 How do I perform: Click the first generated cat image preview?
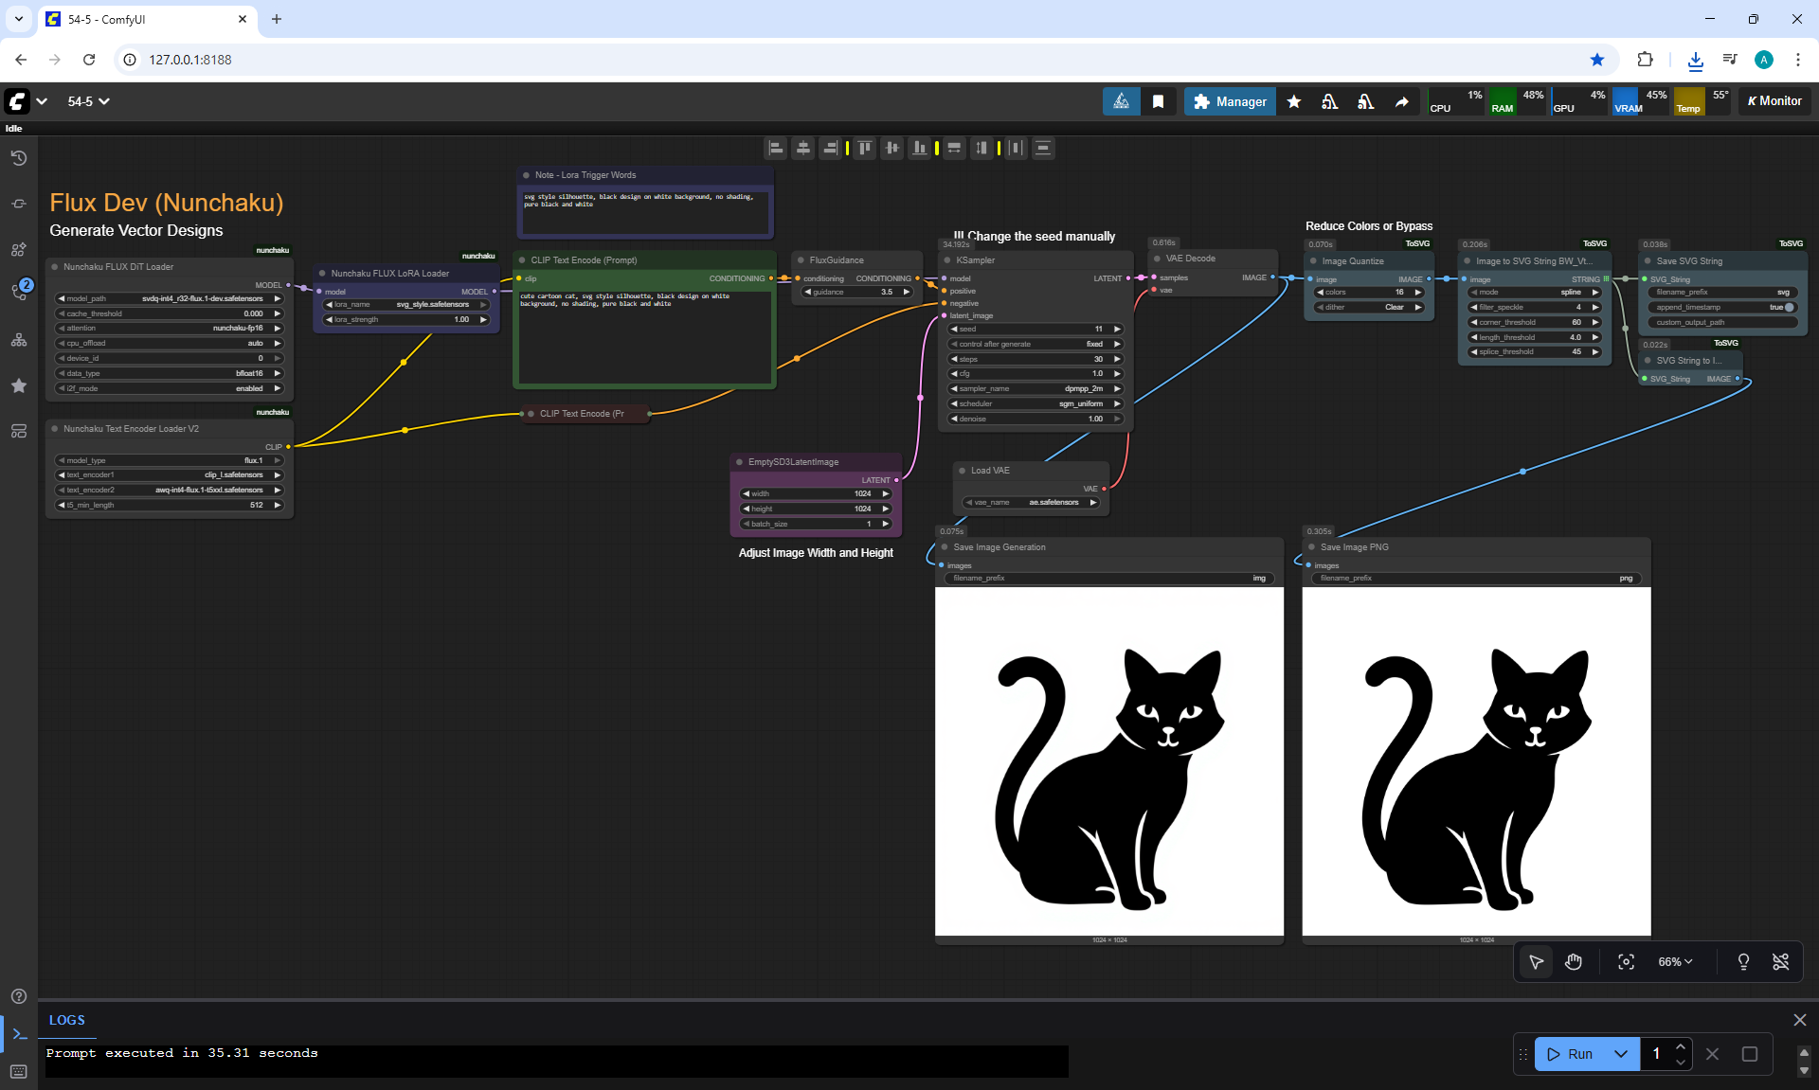point(1108,761)
